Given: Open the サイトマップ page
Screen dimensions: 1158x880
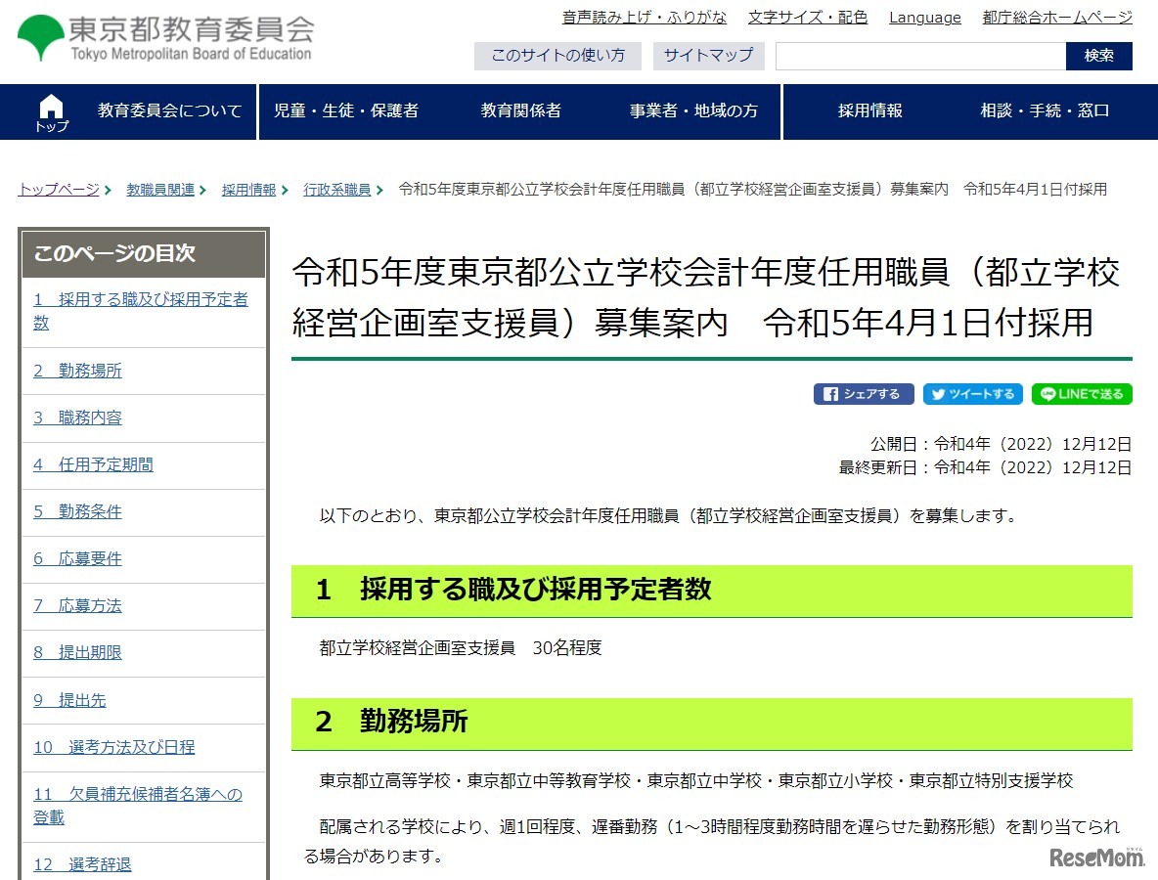Looking at the screenshot, I should (708, 56).
